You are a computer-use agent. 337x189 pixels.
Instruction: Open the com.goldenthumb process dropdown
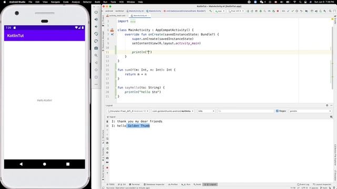173,111
